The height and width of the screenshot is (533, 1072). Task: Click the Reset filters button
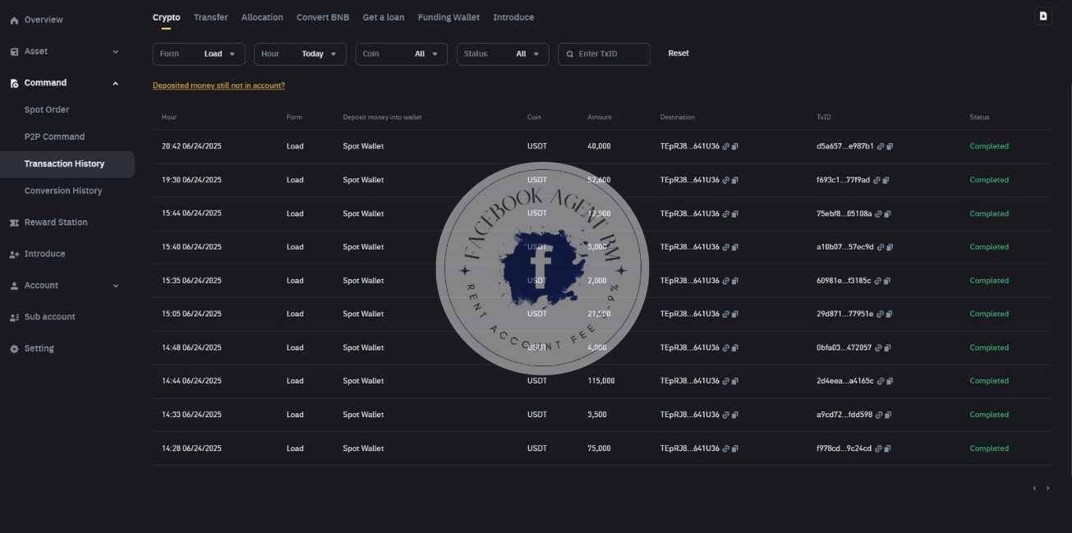679,53
